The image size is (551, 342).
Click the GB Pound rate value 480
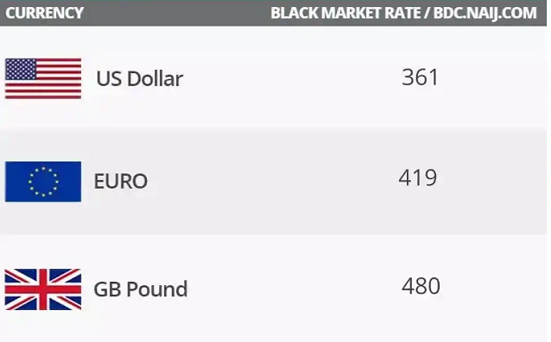(x=421, y=286)
